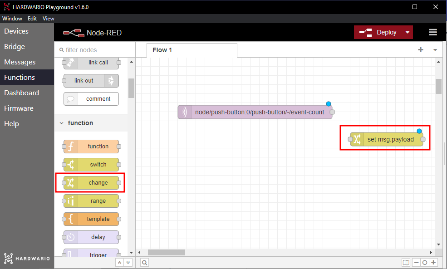Zoom in the flow canvas

click(433, 263)
